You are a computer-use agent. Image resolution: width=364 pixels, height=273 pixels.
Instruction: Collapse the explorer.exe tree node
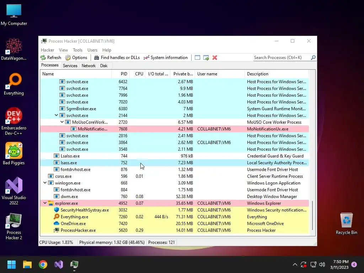pos(45,203)
